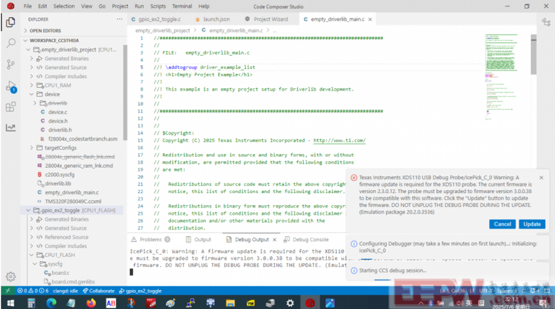
Task: Follow the http://www.ti.com/ link in code
Action: coord(340,140)
